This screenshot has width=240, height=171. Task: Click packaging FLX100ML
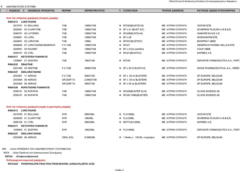(129, 130)
